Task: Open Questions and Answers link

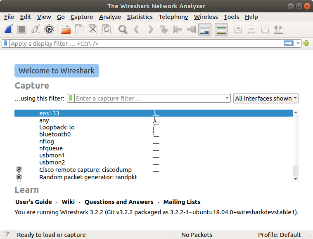Action: coord(119,202)
